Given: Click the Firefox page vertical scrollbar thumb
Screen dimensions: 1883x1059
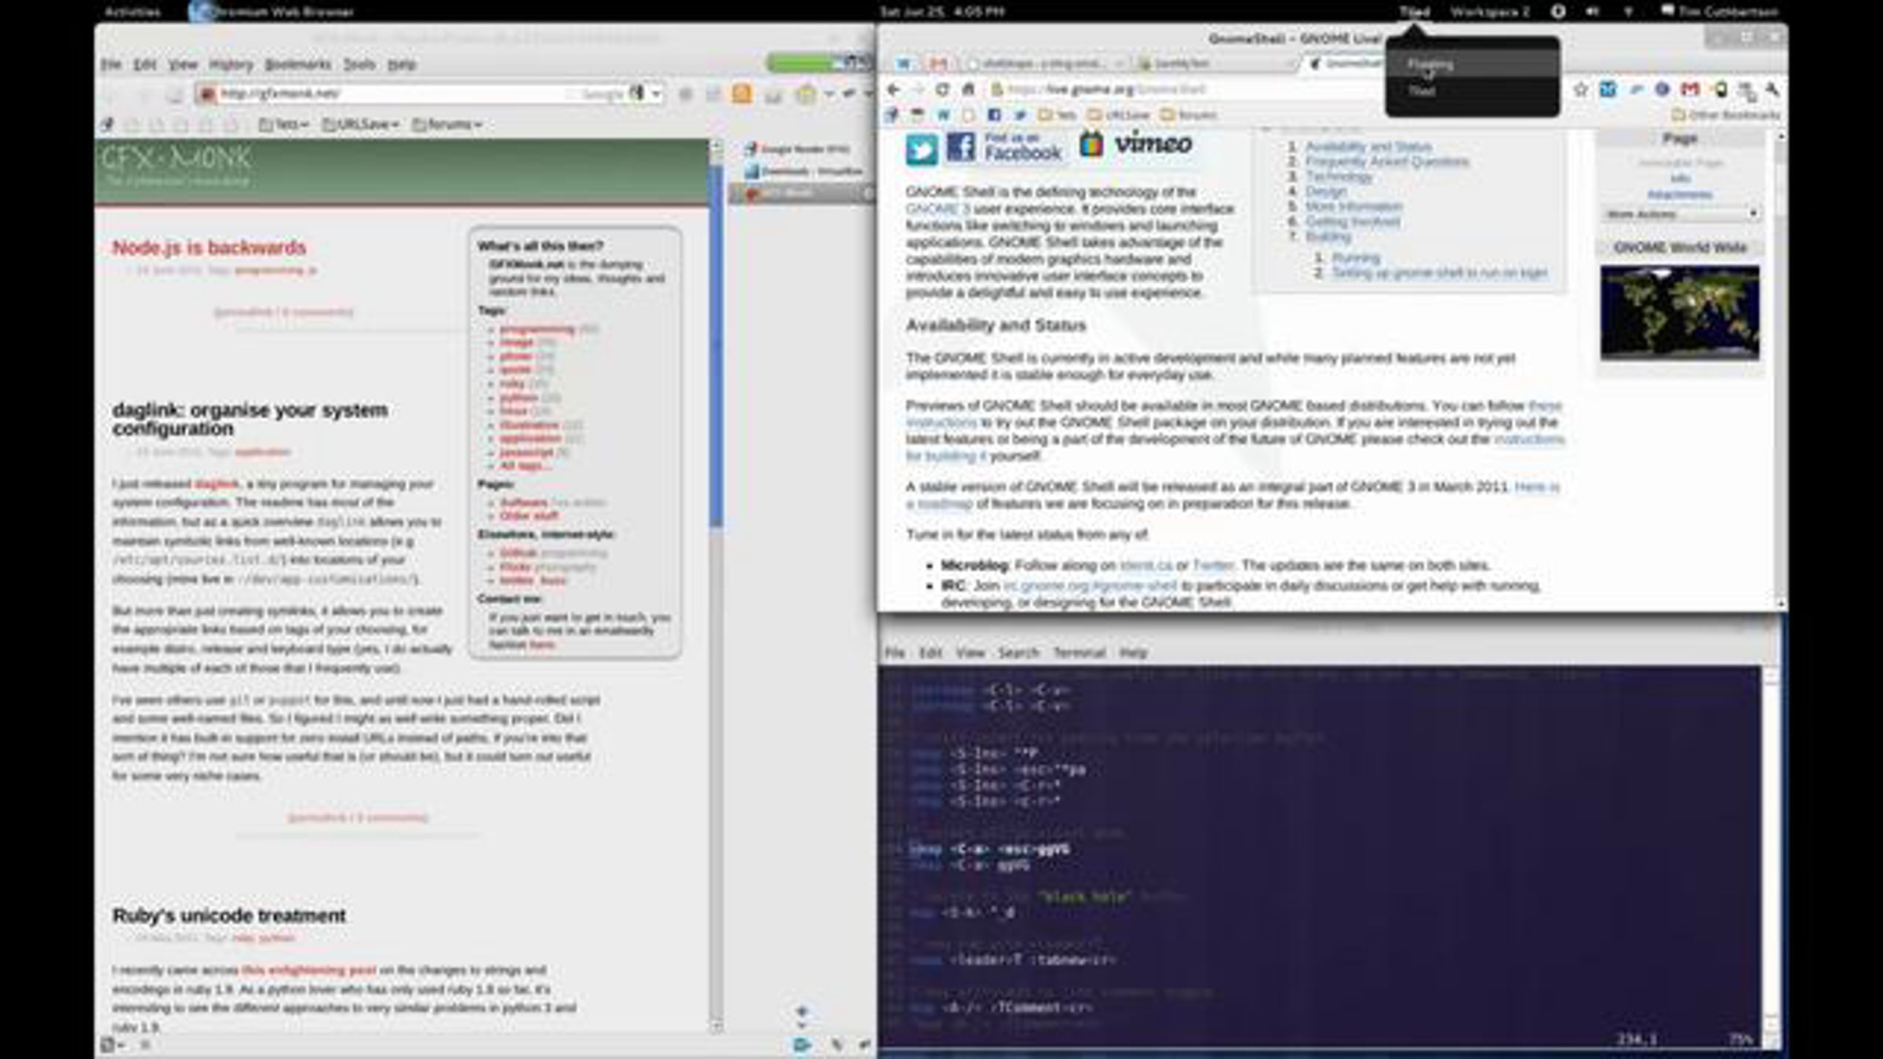Looking at the screenshot, I should 716,345.
